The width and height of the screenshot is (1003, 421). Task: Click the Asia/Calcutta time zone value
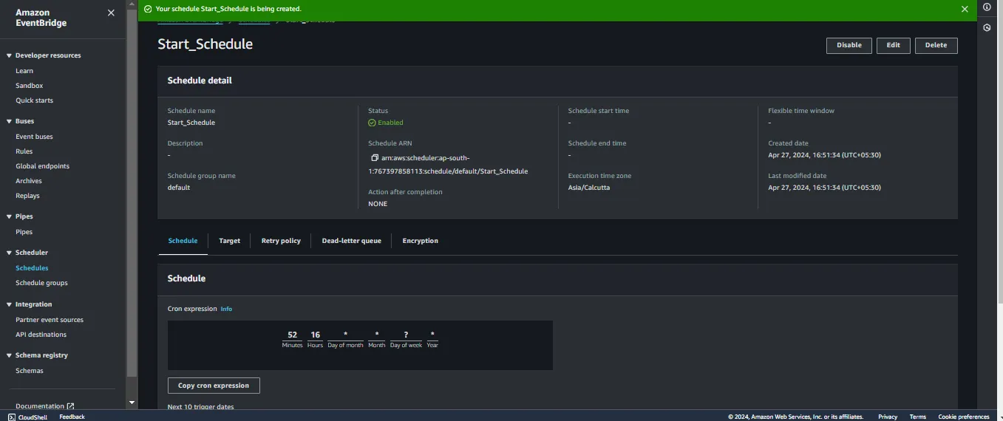589,188
